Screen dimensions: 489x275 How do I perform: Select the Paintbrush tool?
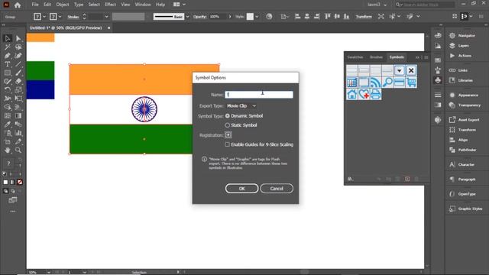click(18, 73)
